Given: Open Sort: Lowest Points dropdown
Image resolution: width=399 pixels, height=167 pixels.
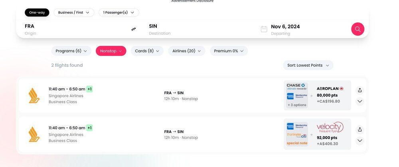Looking at the screenshot, I should (x=308, y=65).
